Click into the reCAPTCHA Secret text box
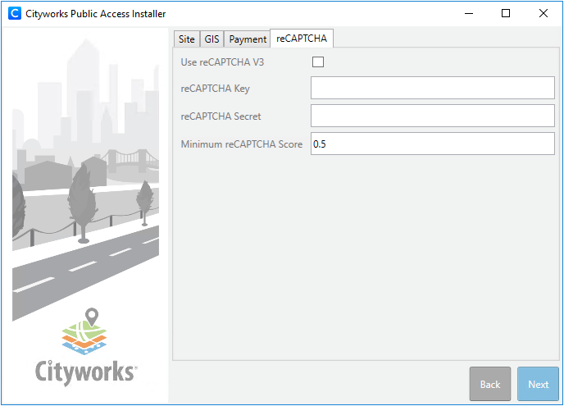564x406 pixels. click(433, 116)
